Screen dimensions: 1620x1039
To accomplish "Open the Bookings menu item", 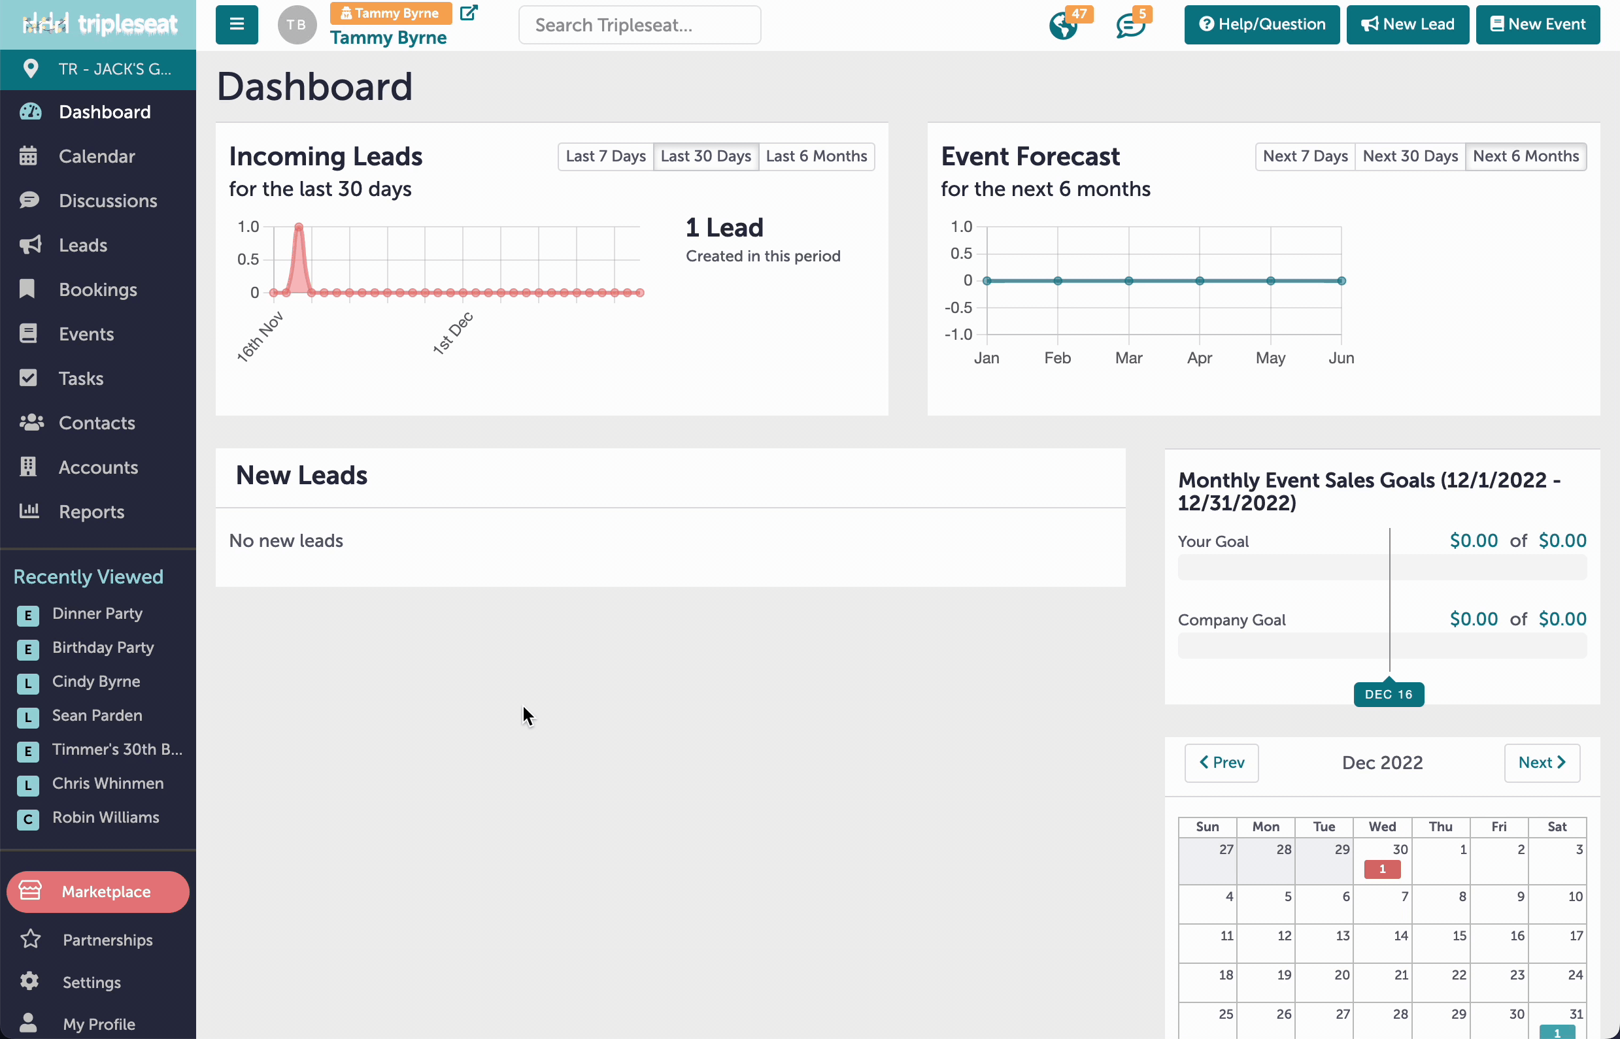I will coord(98,289).
